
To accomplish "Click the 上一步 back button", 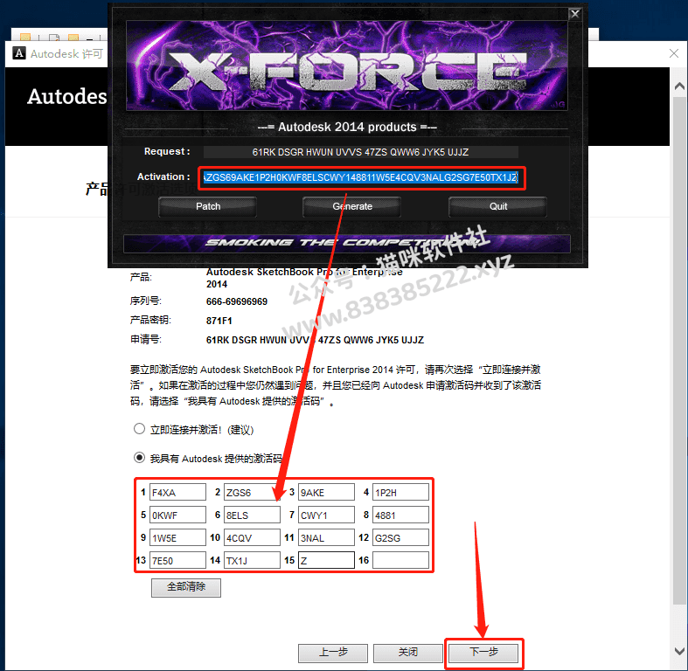I will [333, 653].
